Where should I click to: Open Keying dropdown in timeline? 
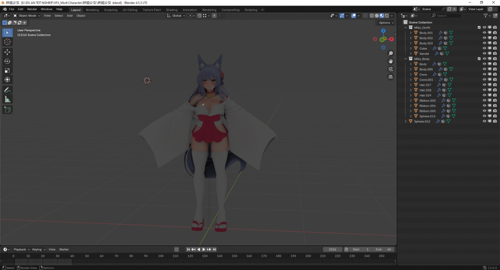pyautogui.click(x=39, y=249)
